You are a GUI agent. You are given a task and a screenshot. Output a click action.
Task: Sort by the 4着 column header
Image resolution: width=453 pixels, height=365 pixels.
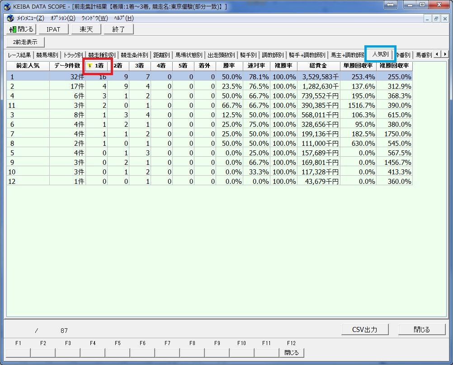pos(161,66)
